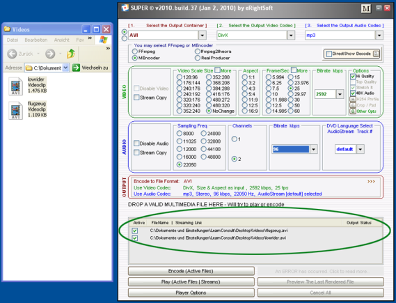Click the green Wechseln zu arrow icon
396x303 pixels.
tap(76, 68)
